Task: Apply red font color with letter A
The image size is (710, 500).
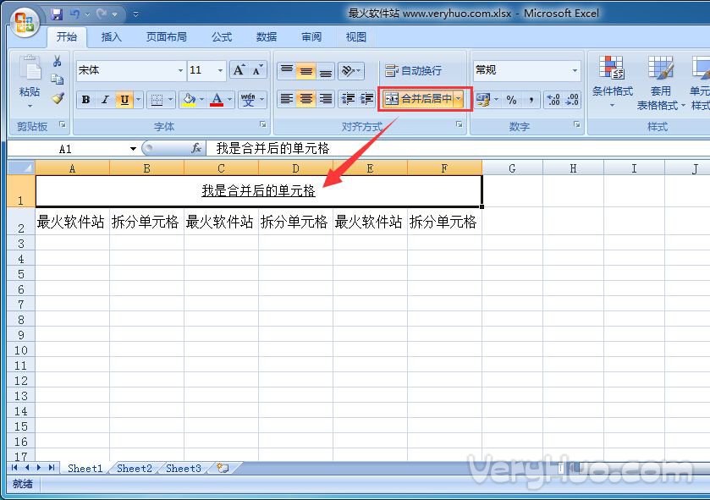Action: pos(217,100)
